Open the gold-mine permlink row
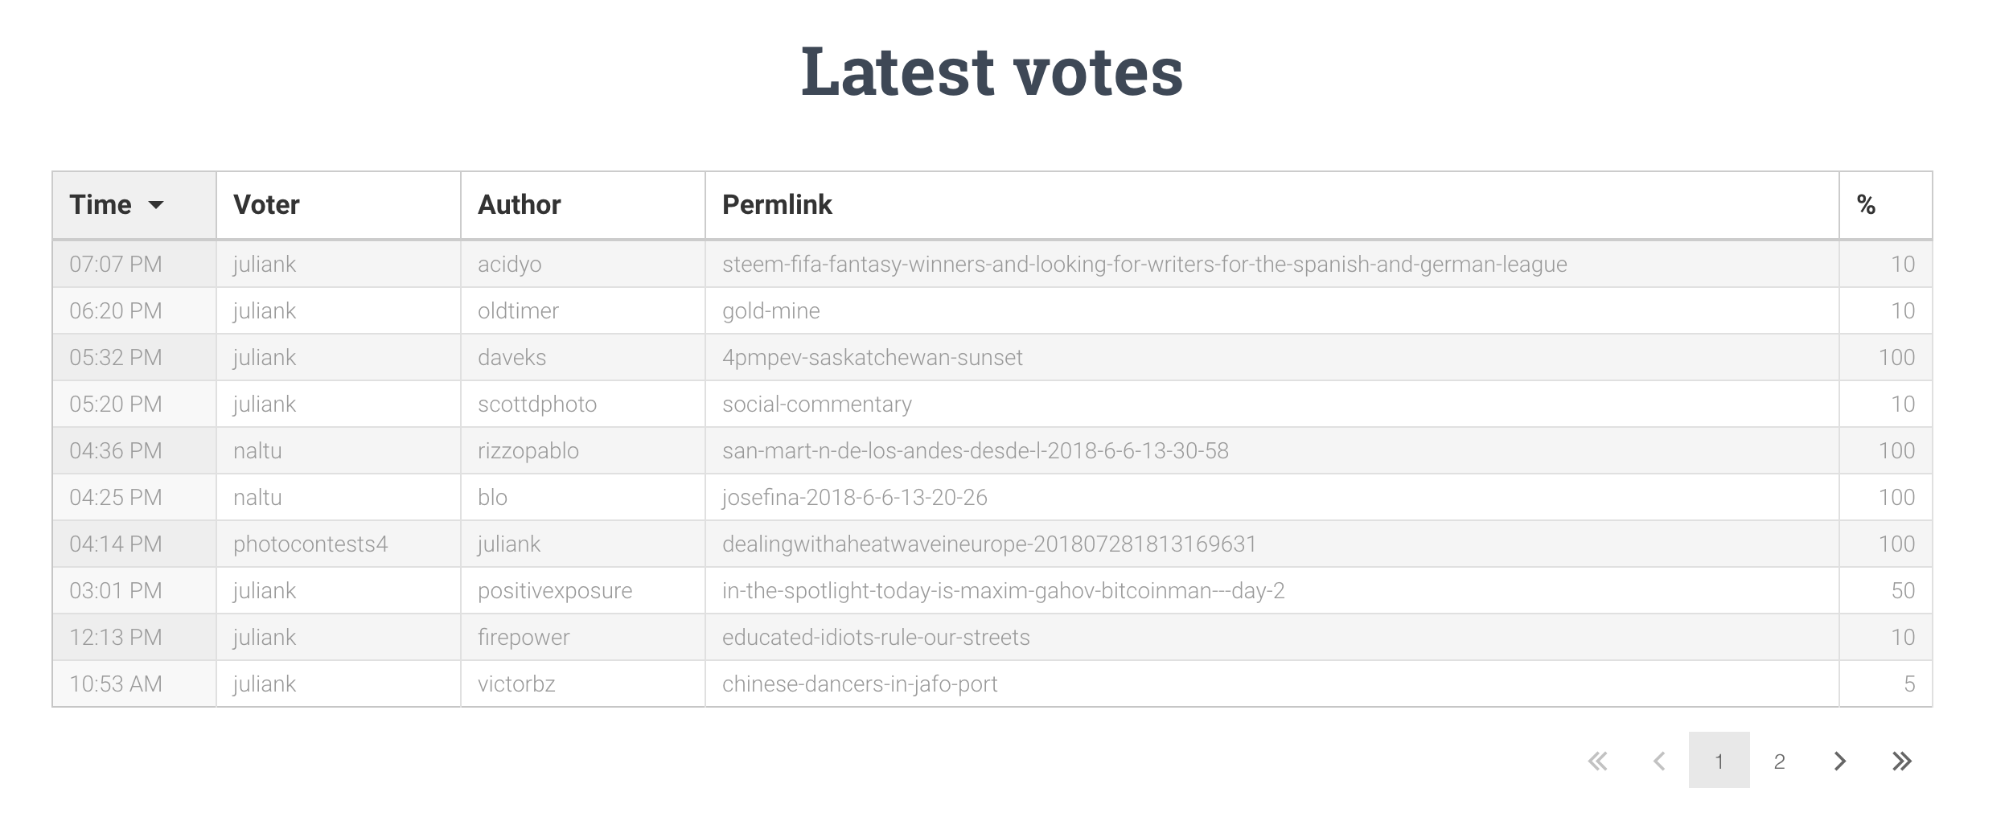Image resolution: width=2009 pixels, height=817 pixels. point(992,310)
